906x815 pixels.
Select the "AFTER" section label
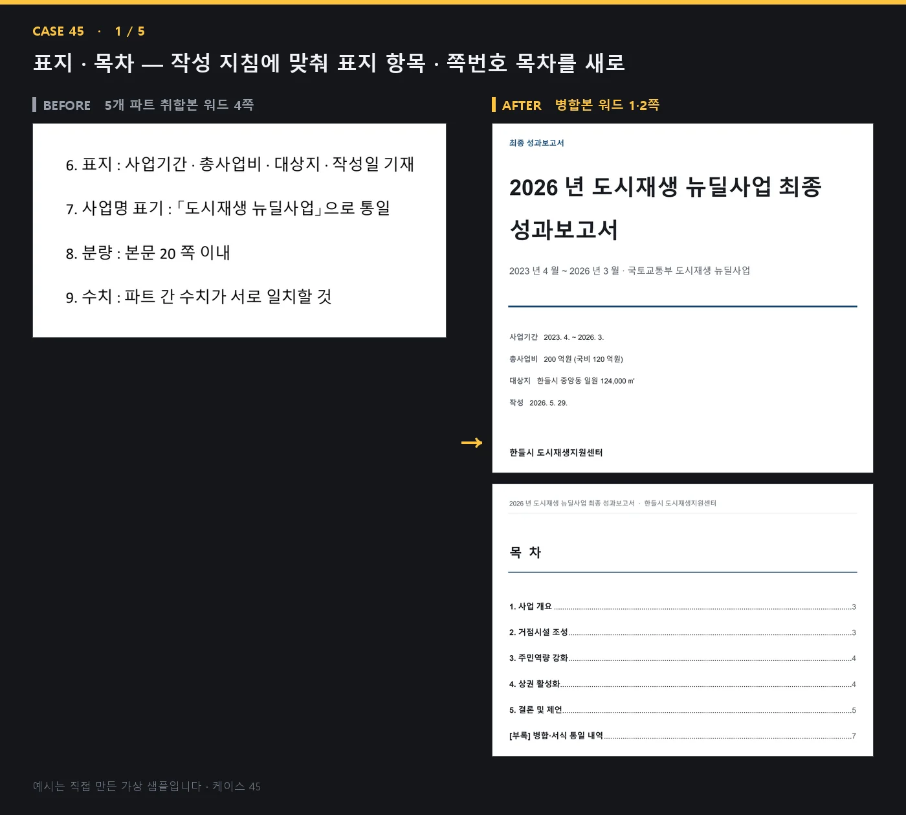[x=522, y=105]
